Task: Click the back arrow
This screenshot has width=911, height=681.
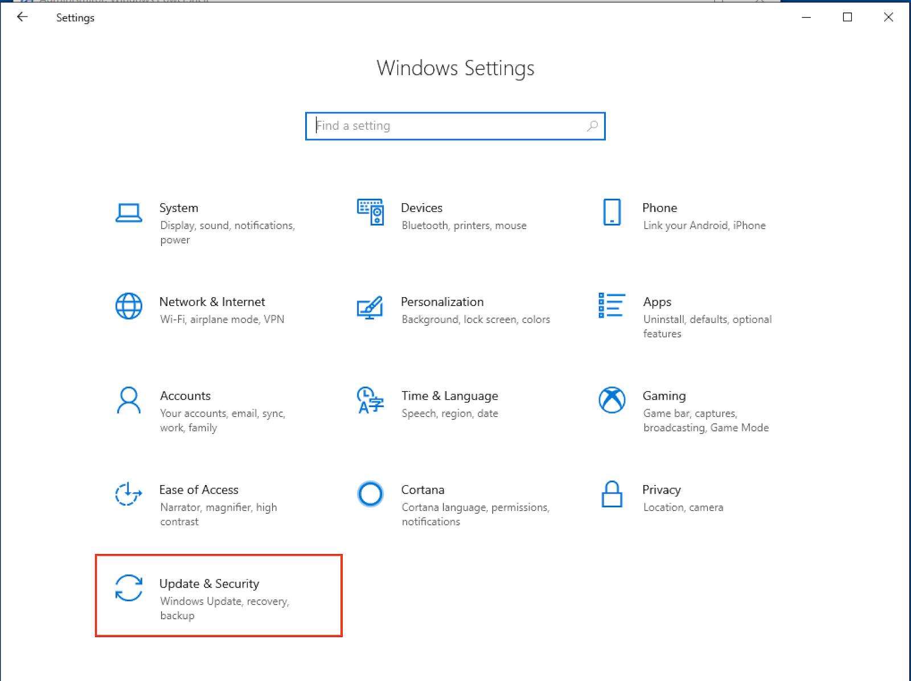Action: coord(22,17)
